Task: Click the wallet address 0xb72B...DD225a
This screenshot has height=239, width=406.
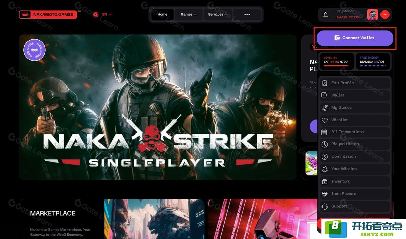Action: 348,17
